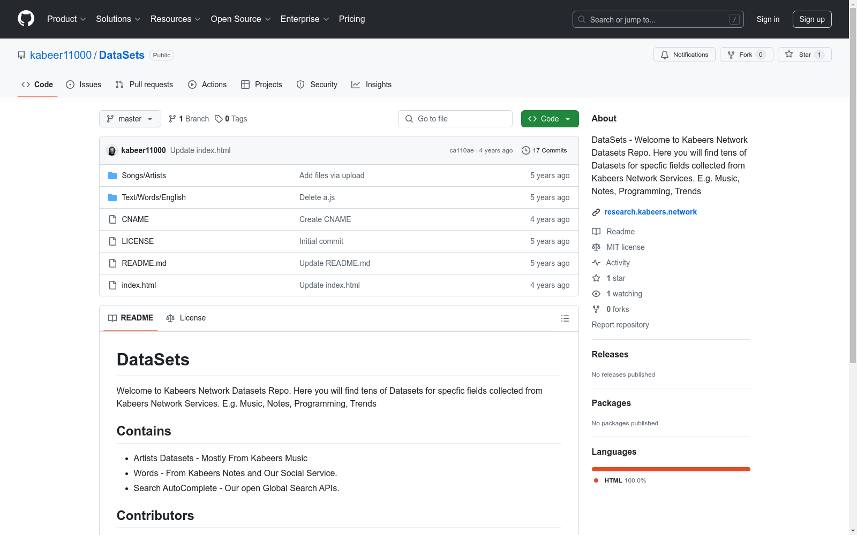Select the License tab

click(186, 318)
